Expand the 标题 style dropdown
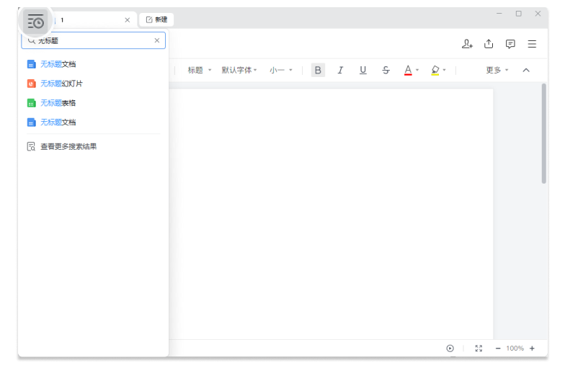Viewport: 565px width, 373px height. click(200, 70)
